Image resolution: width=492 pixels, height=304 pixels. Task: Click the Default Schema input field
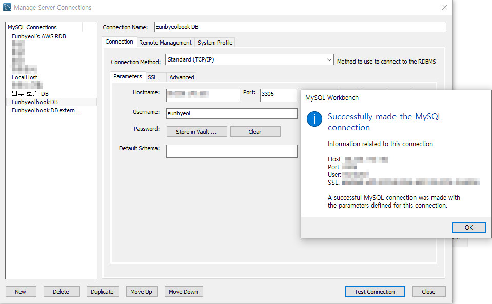click(x=232, y=151)
